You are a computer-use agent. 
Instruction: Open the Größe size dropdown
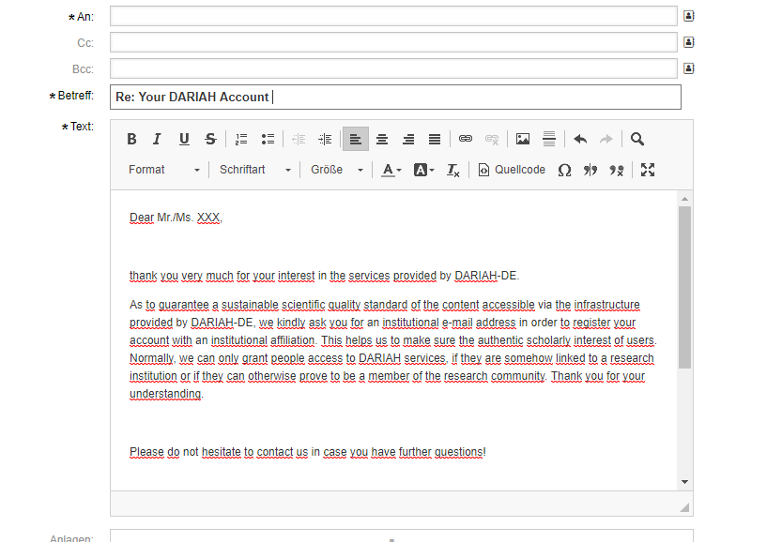pos(337,170)
